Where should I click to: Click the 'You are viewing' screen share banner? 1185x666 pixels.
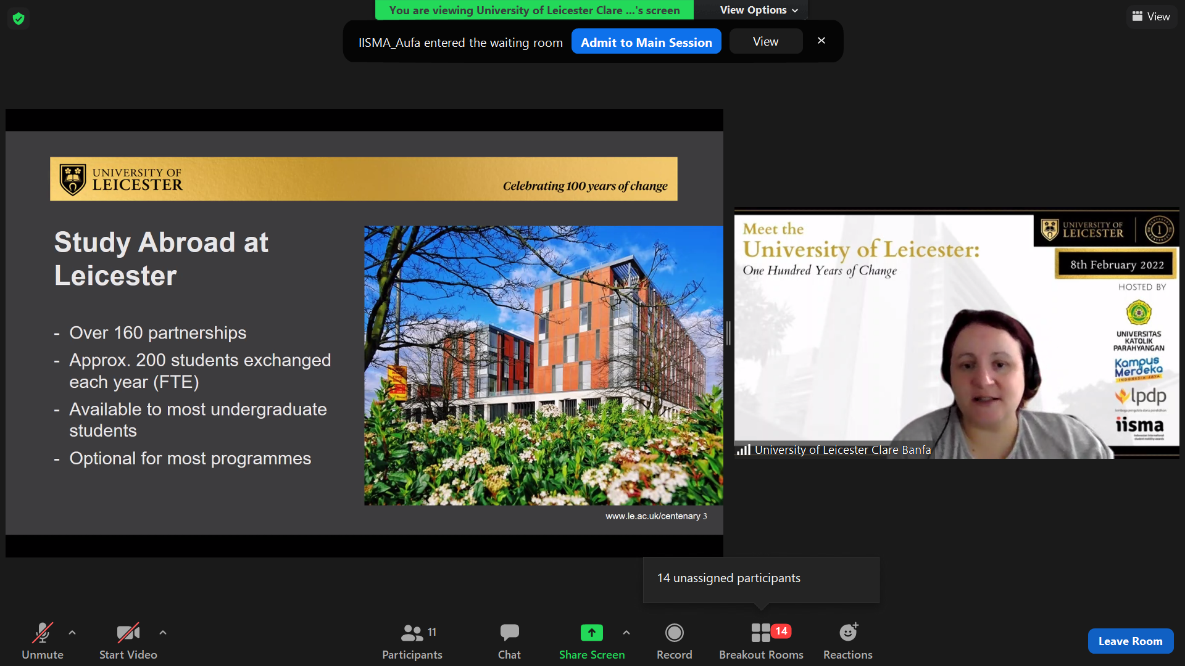click(534, 10)
